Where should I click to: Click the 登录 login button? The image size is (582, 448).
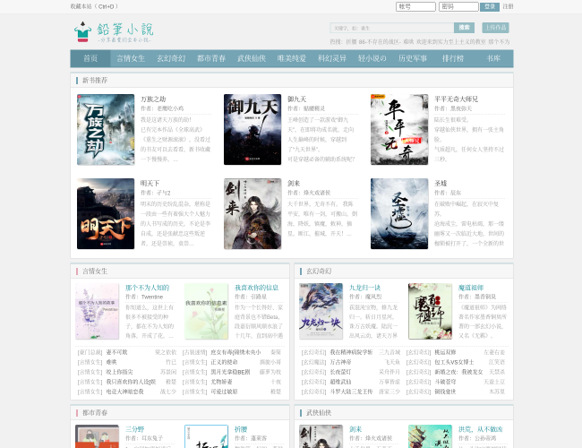coord(491,6)
